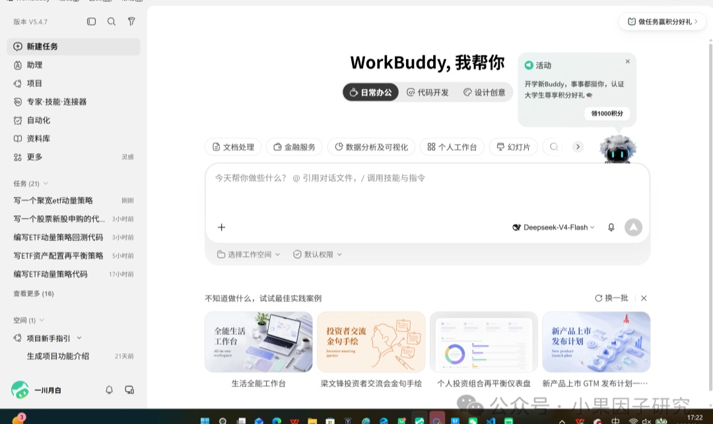Open the Deepseek-V4-Flash model dropdown
Viewport: 713px width, 424px height.
553,227
